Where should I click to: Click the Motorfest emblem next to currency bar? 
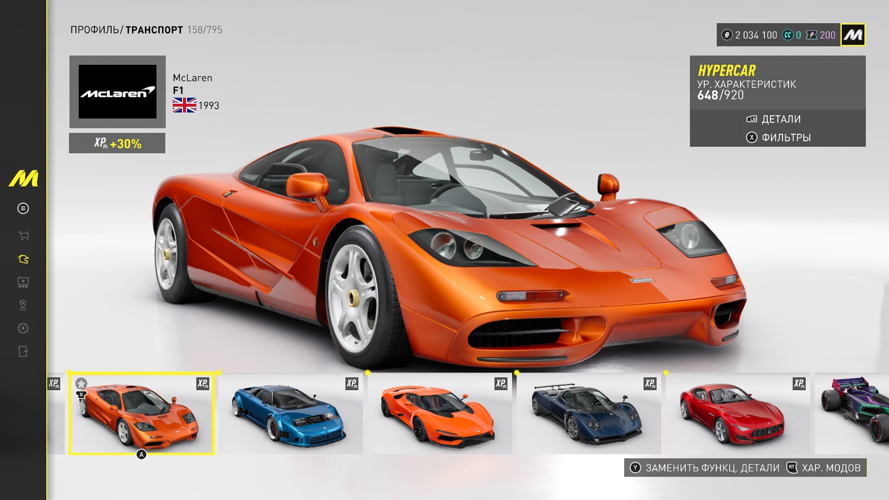tap(852, 35)
